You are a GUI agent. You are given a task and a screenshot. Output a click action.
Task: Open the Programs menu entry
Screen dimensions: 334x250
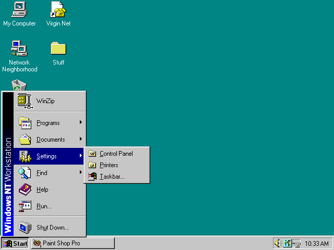[50, 123]
